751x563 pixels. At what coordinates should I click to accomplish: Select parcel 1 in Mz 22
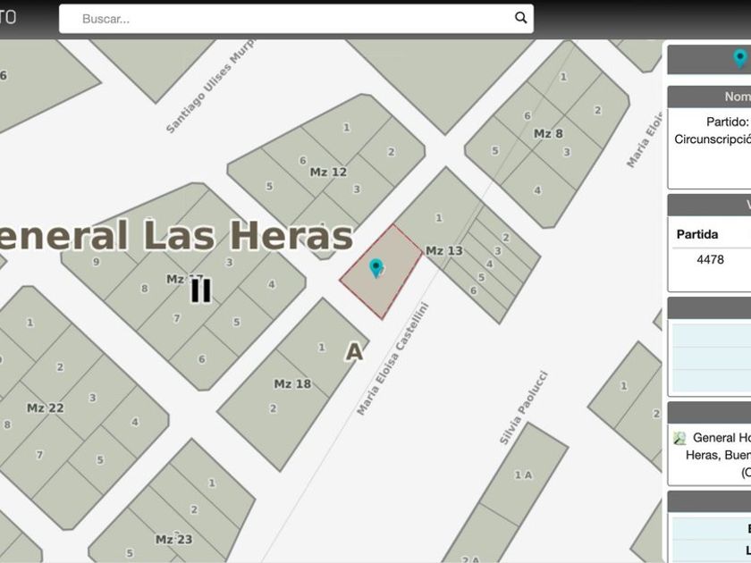coord(30,323)
